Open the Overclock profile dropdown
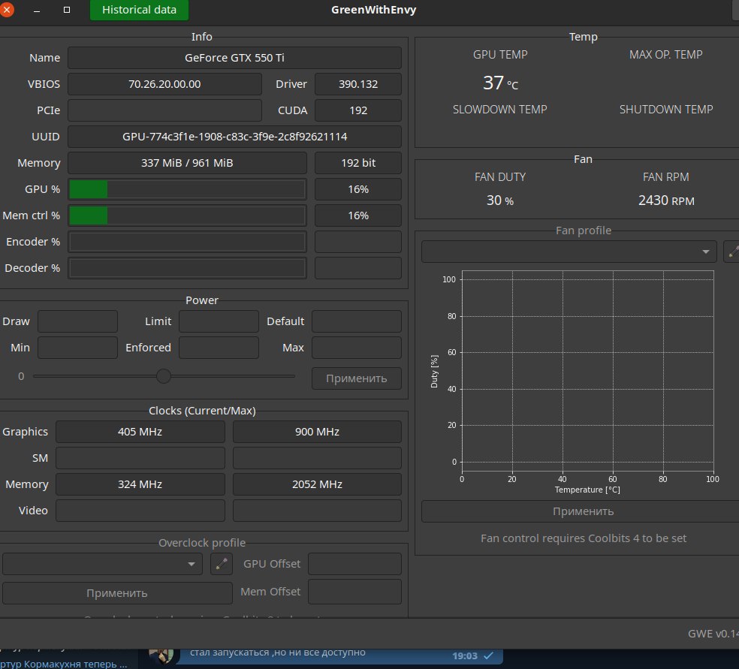This screenshot has height=669, width=739. point(102,564)
